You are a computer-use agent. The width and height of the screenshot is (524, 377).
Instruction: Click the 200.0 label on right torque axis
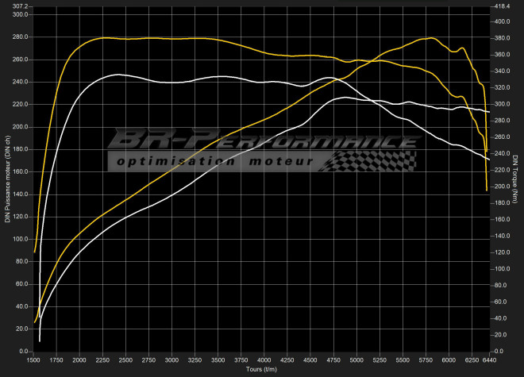click(503, 187)
